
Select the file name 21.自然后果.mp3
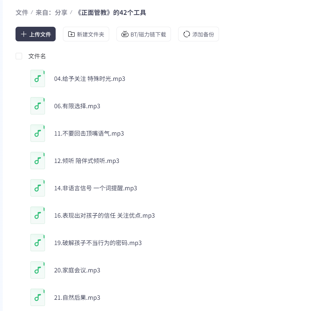(x=77, y=298)
